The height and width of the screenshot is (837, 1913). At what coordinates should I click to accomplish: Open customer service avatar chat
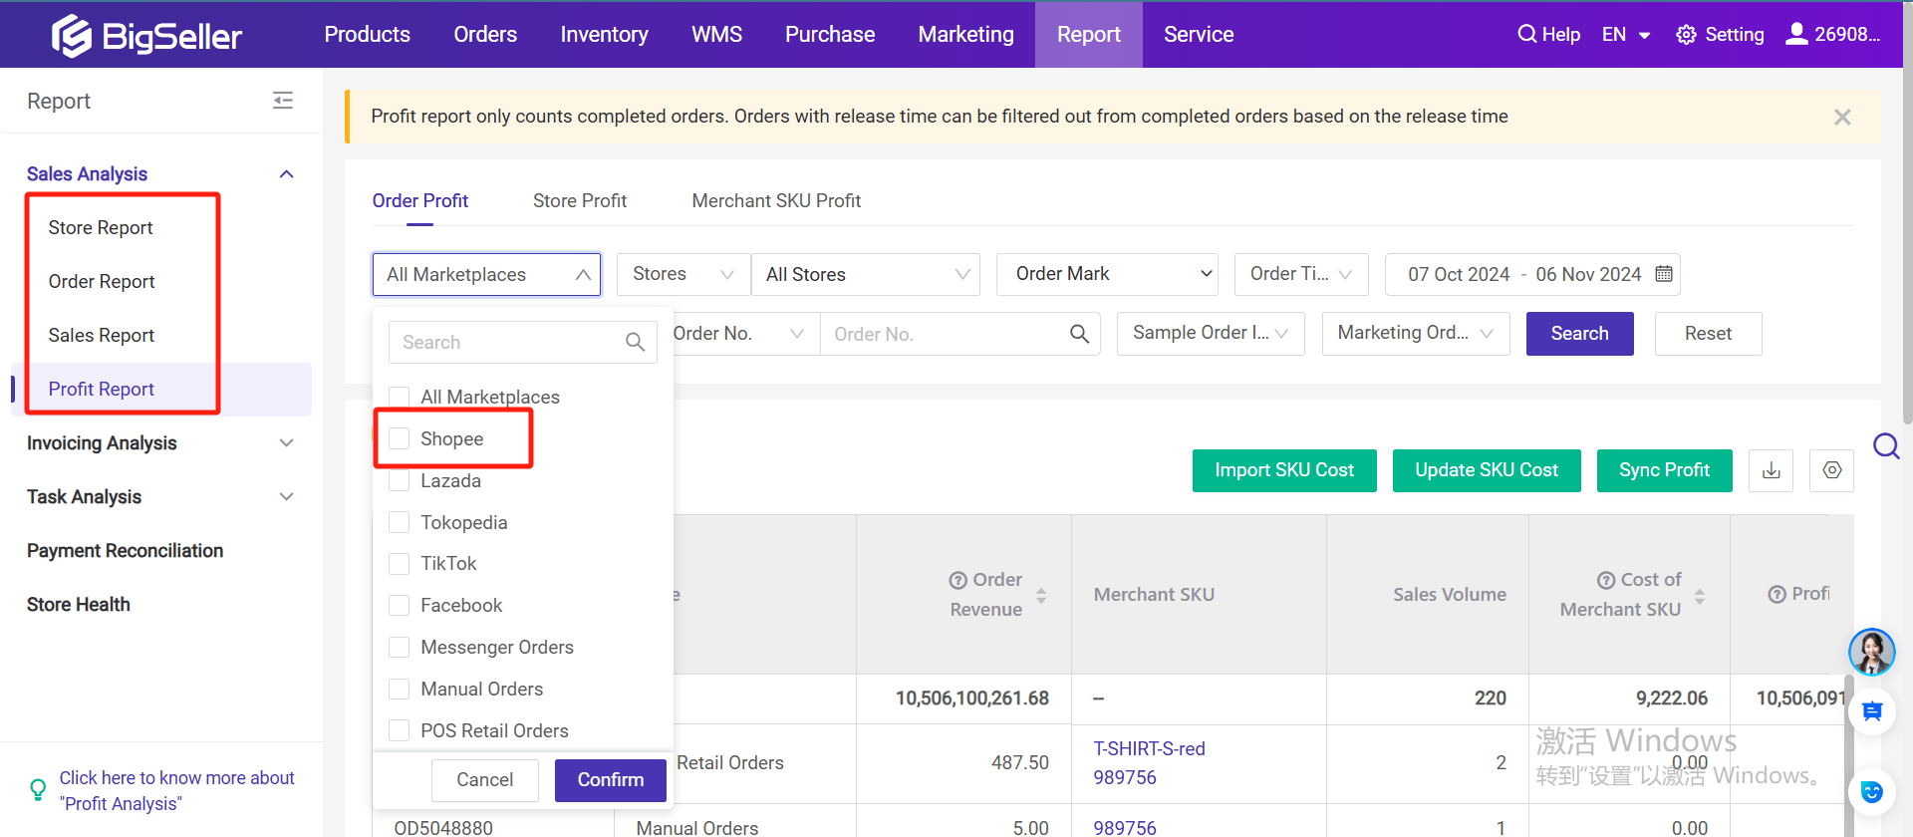point(1871,653)
